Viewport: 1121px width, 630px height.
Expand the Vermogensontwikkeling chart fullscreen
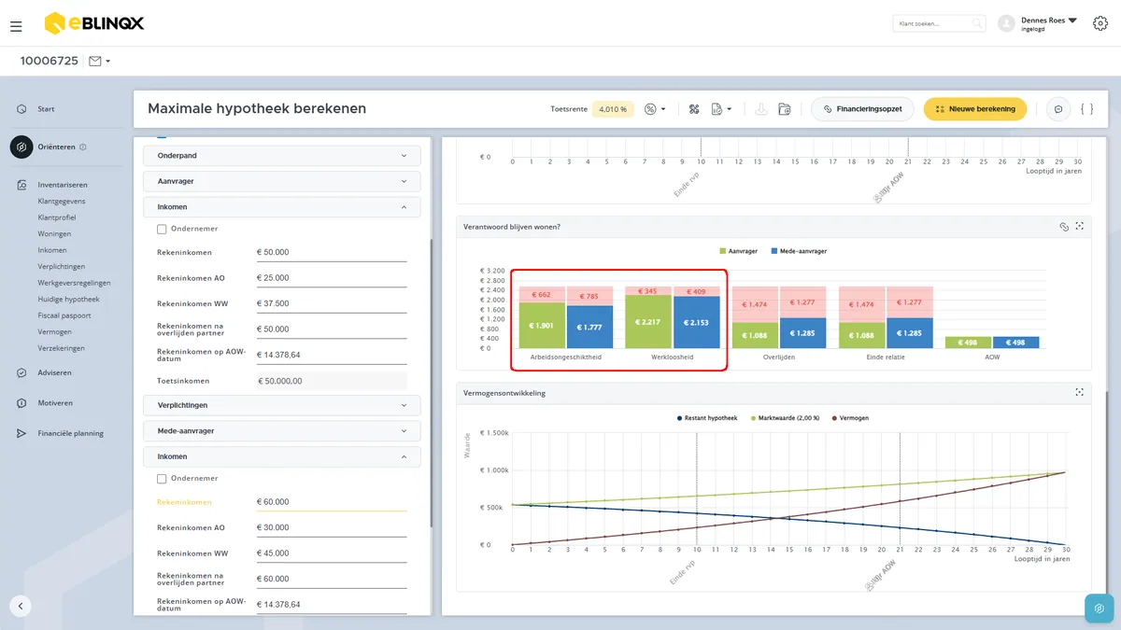point(1080,393)
